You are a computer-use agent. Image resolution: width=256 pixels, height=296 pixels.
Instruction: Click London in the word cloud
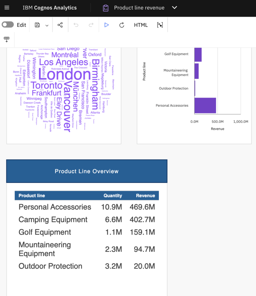click(64, 75)
